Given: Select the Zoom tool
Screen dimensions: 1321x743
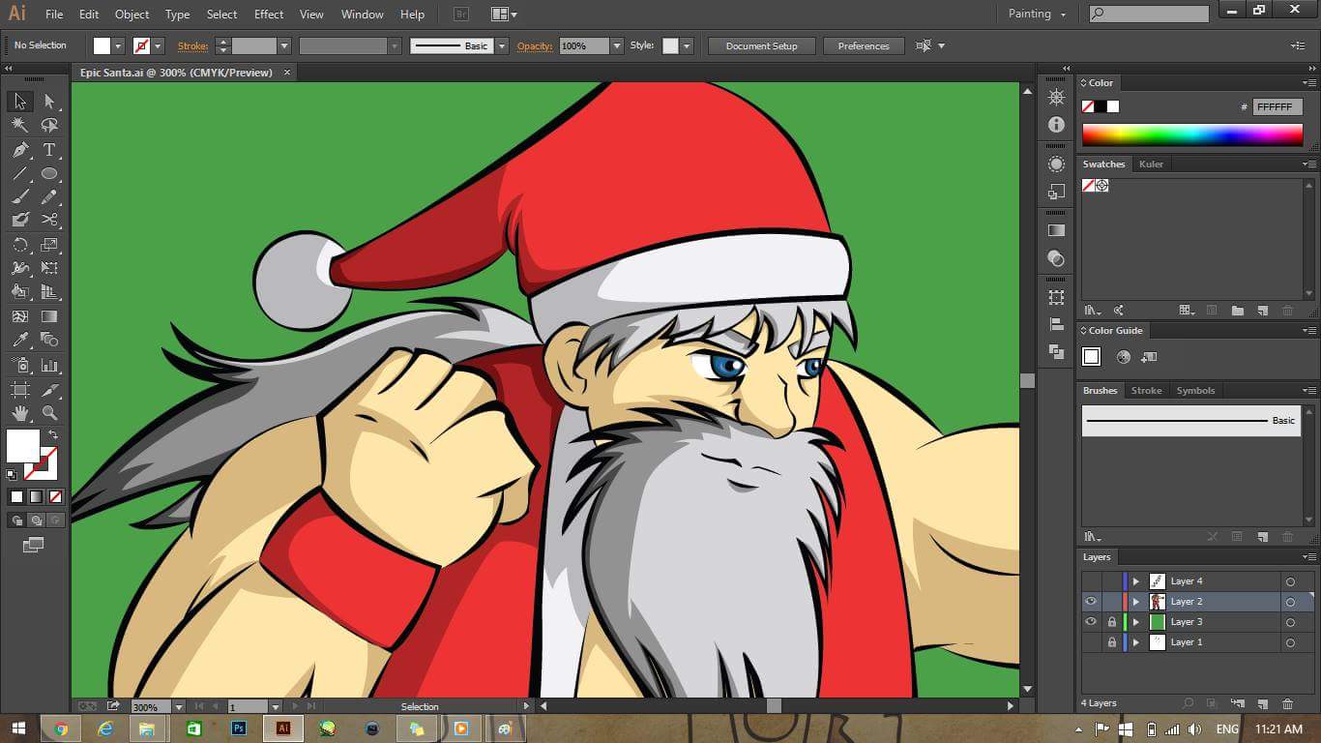Looking at the screenshot, I should pos(49,413).
